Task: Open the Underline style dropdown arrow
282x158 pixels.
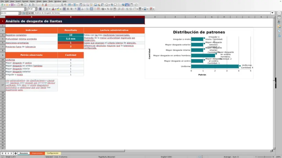Action: click(49, 9)
